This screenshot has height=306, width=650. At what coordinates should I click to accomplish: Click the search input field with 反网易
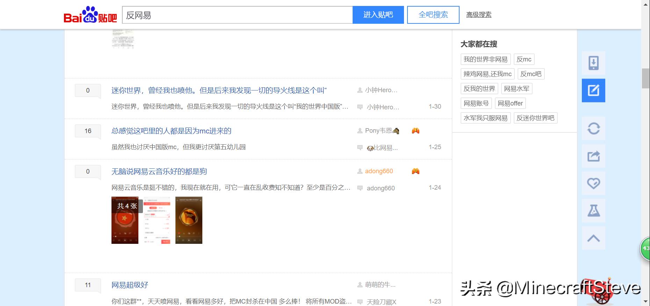(x=237, y=15)
